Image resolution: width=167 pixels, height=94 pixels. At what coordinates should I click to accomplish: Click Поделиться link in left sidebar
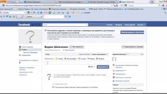point(23,75)
